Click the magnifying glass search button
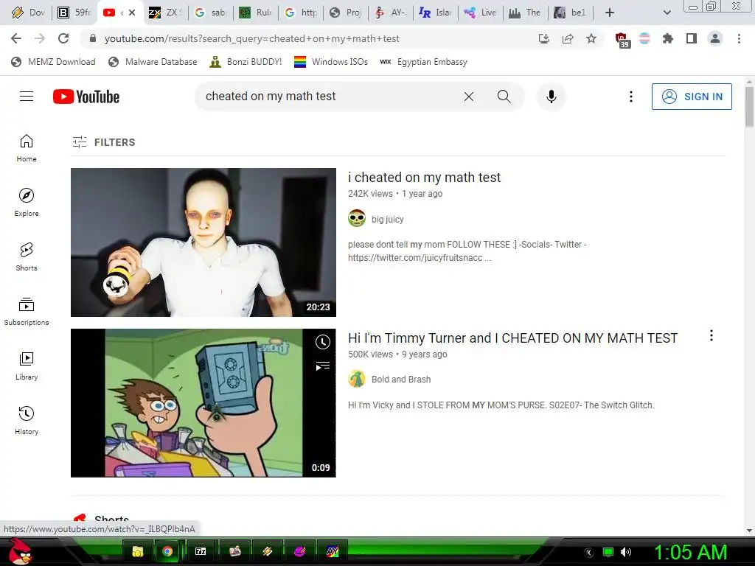The width and height of the screenshot is (755, 566). pos(504,97)
